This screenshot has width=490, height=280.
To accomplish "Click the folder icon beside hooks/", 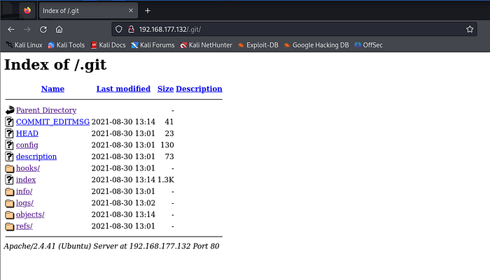I will [x=10, y=168].
